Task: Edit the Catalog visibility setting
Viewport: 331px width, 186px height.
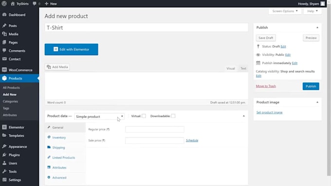Action: pyautogui.click(x=258, y=76)
